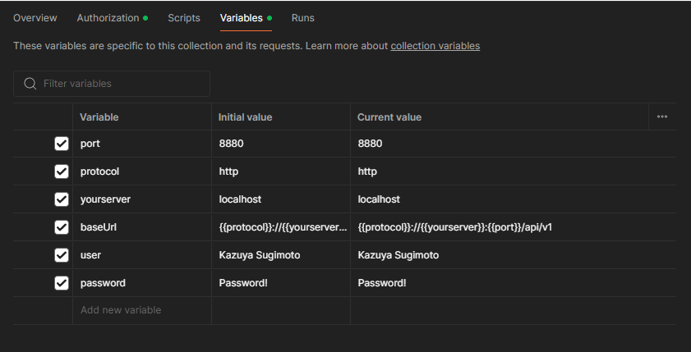Edit the port current value 8880
Viewport: 691px width, 352px height.
point(371,144)
